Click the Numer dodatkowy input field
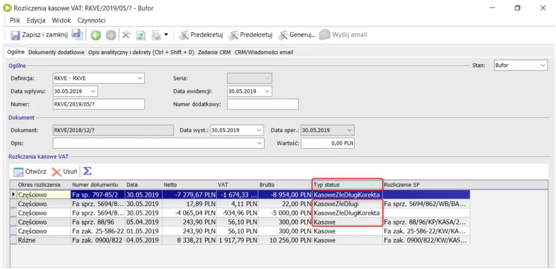This screenshot has width=556, height=269. [x=263, y=104]
